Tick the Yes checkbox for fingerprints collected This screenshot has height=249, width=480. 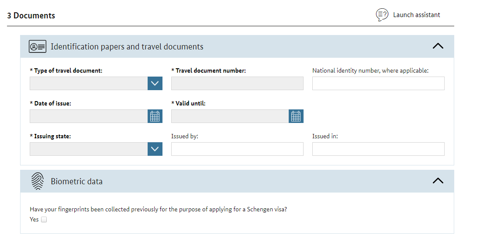tap(44, 220)
